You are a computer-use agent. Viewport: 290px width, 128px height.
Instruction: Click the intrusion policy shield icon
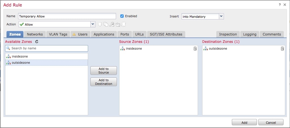[x=100, y=24]
